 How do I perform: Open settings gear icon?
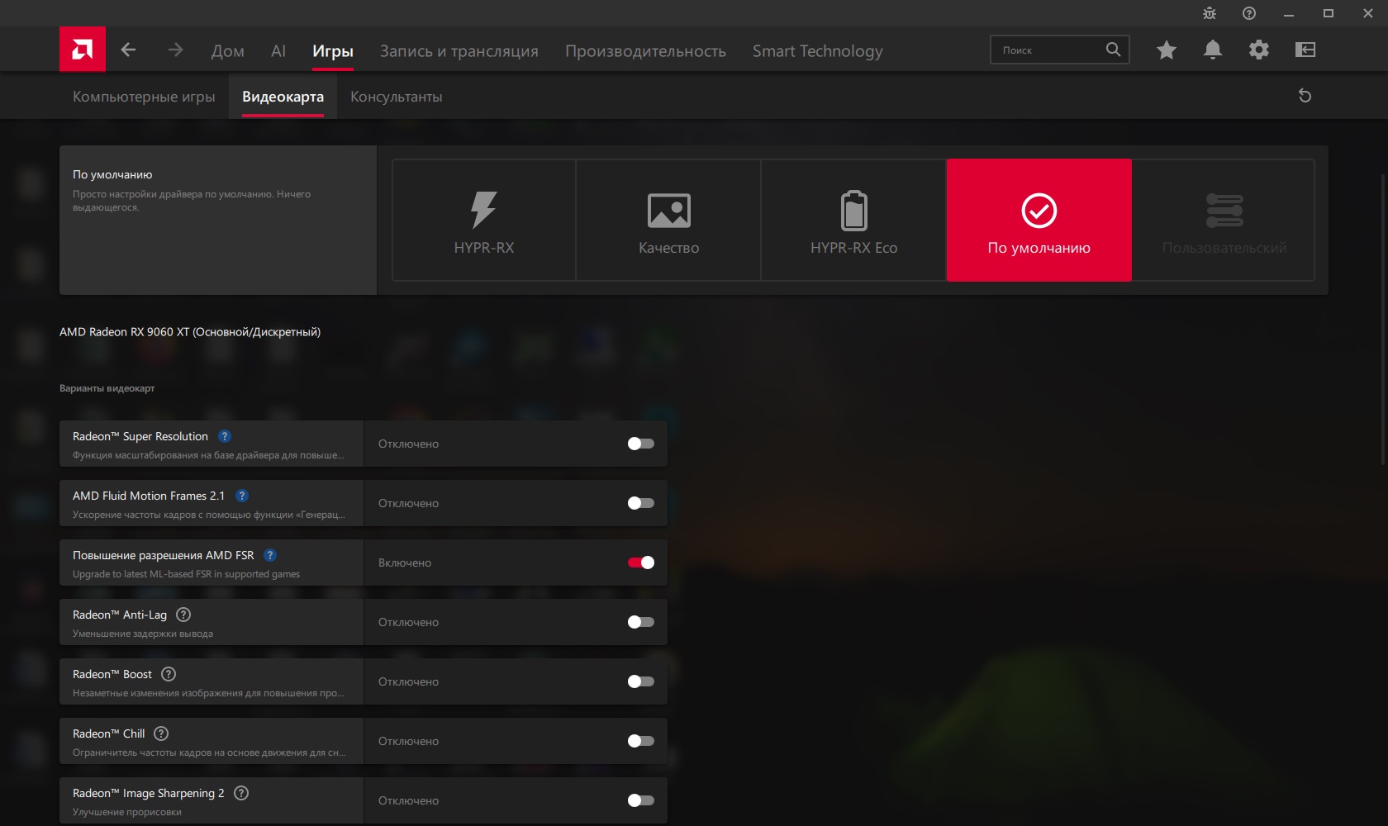pos(1259,50)
